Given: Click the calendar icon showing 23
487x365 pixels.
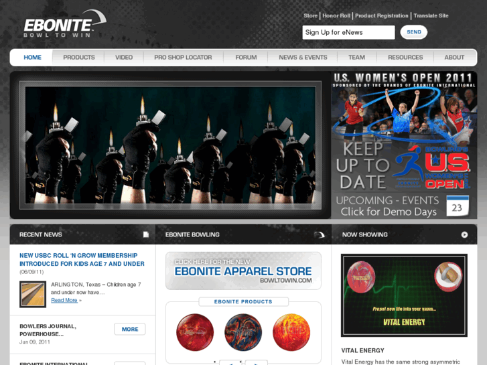Looking at the screenshot, I should (458, 206).
